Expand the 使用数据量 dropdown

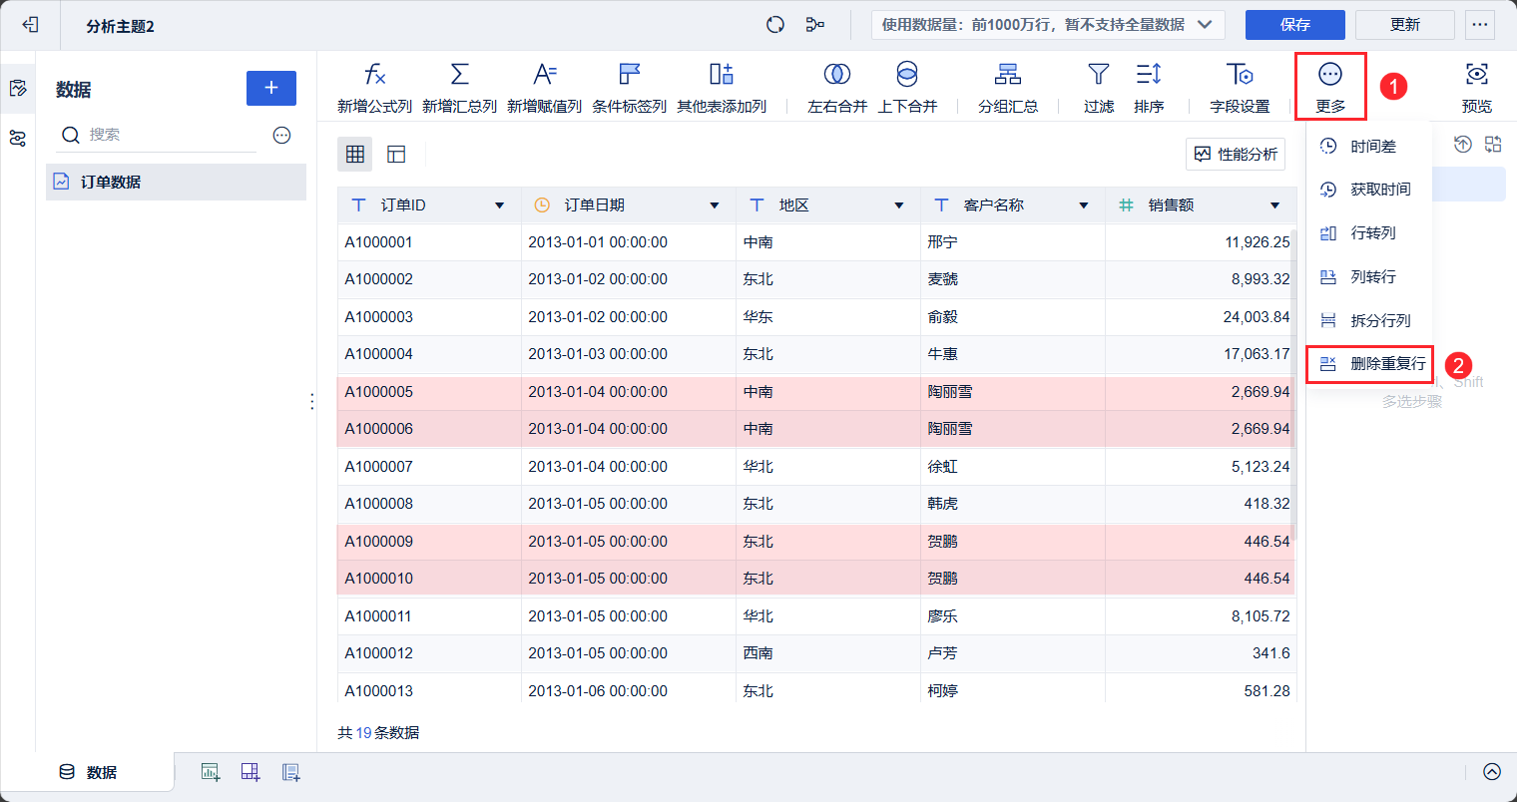1048,25
